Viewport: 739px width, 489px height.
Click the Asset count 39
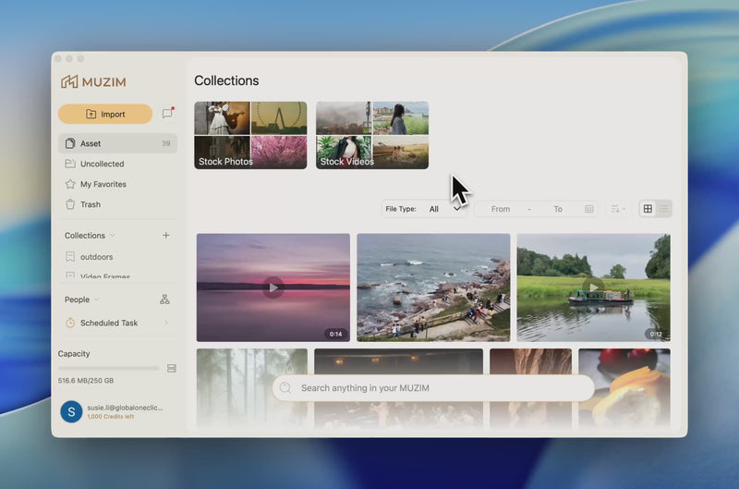pyautogui.click(x=166, y=143)
